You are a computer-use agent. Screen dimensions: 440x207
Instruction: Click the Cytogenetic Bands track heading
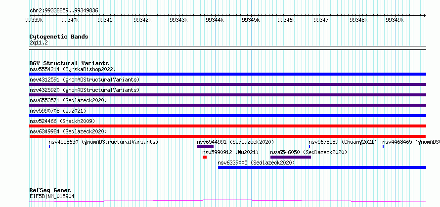[x=59, y=37]
